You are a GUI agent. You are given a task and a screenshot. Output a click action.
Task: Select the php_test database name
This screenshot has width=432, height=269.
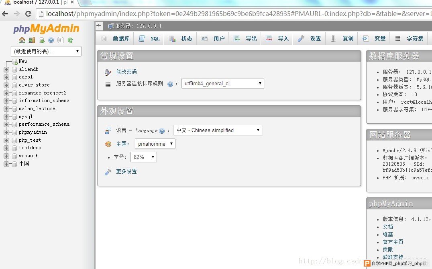click(30, 140)
